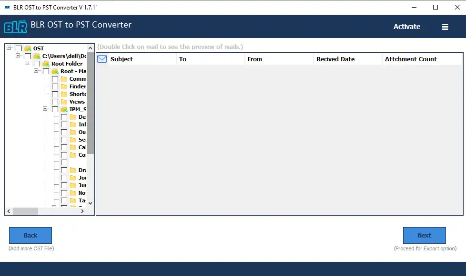This screenshot has width=466, height=276.
Task: Collapse the IPM_S subtree node
Action: [45, 109]
